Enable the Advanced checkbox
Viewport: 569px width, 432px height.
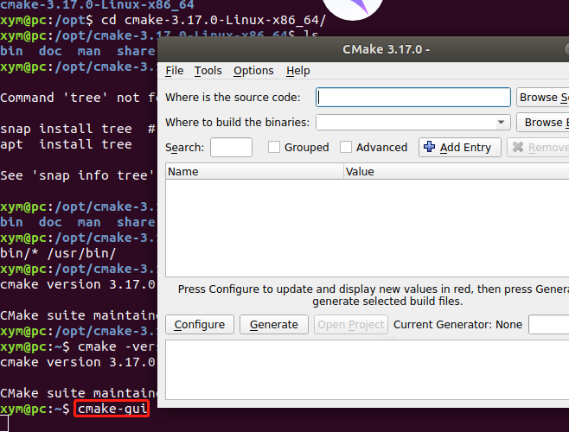(x=346, y=147)
